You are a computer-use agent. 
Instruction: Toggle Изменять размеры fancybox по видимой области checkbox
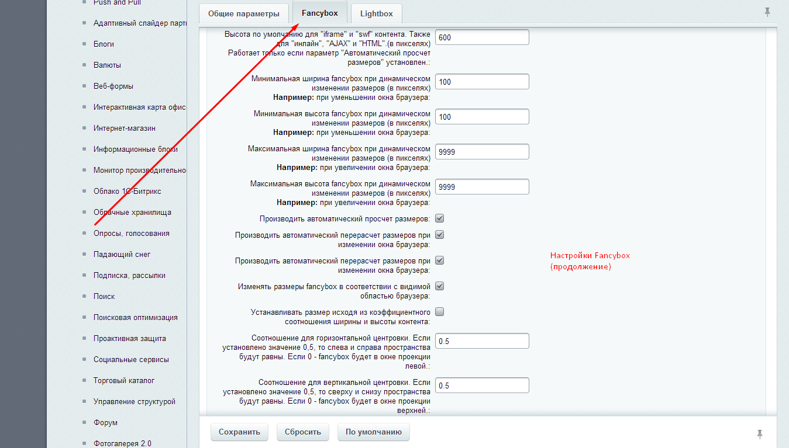coord(440,286)
